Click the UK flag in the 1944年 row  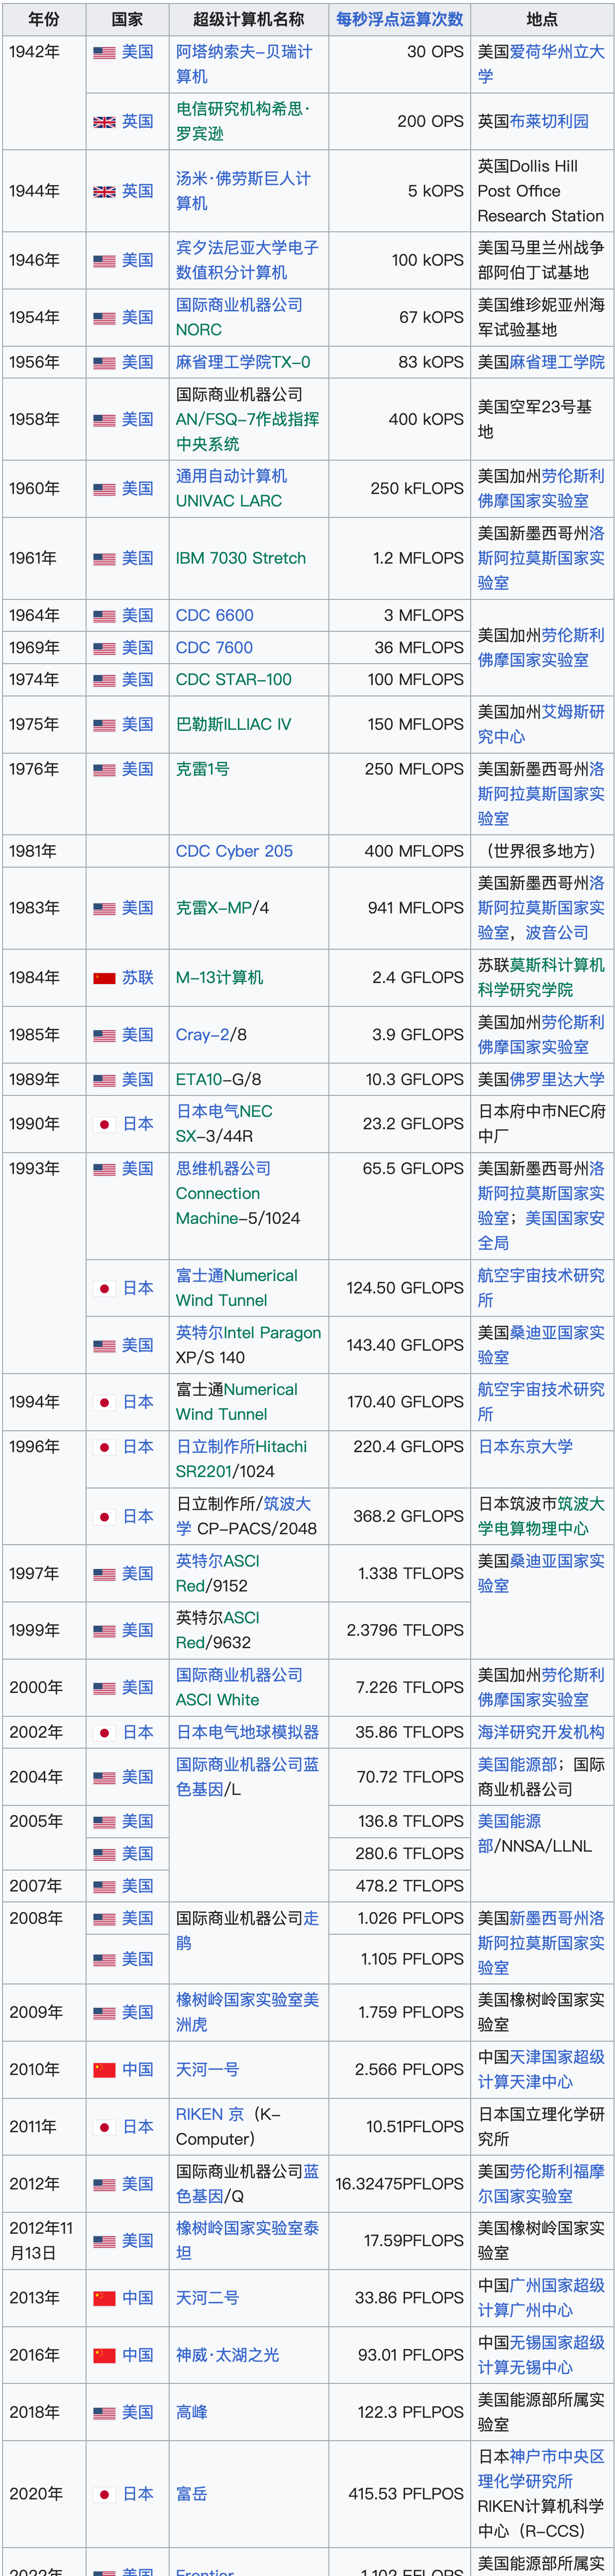point(104,192)
